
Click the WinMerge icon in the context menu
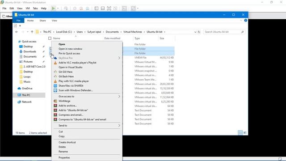[55, 101]
